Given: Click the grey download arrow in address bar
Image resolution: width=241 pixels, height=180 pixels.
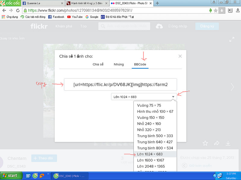Looking at the screenshot, I should [x=222, y=10].
